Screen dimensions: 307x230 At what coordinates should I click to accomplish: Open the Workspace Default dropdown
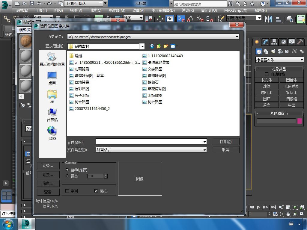pyautogui.click(x=84, y=4)
